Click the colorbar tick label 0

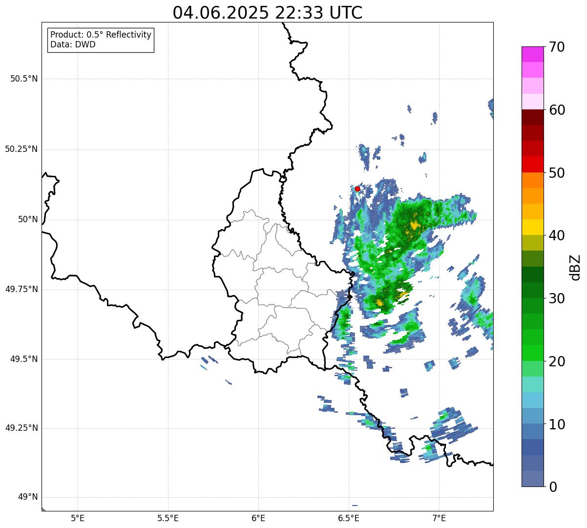click(x=552, y=487)
